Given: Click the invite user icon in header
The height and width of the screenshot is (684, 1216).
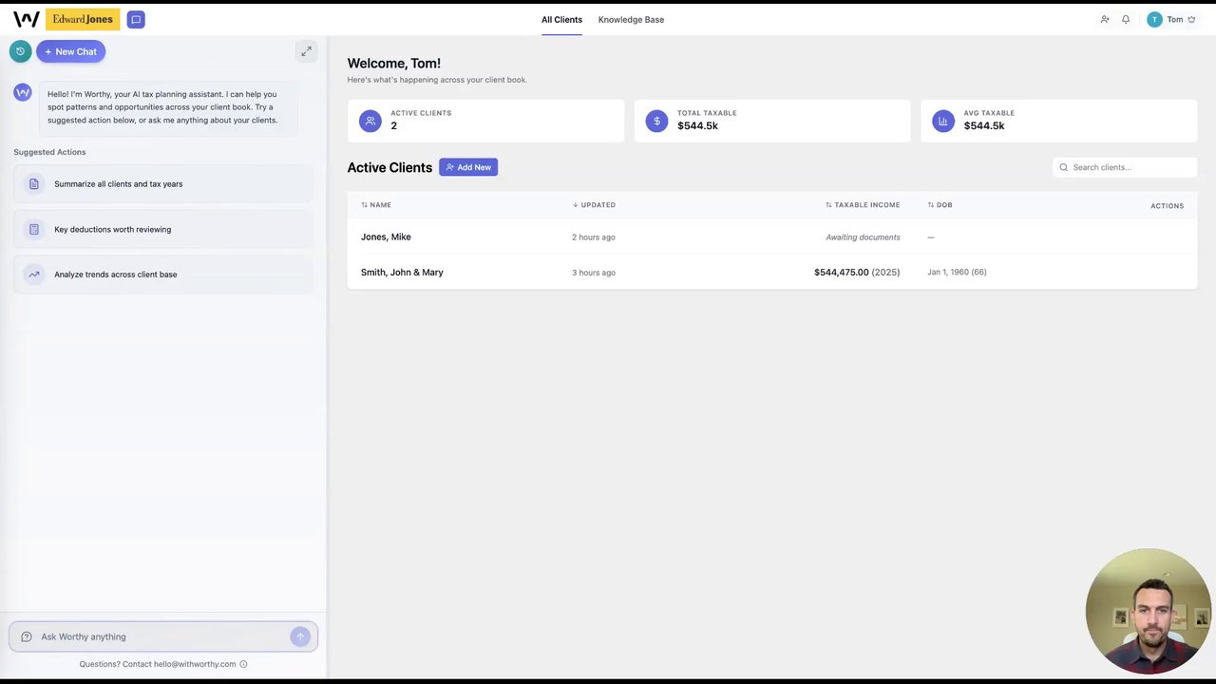Looking at the screenshot, I should 1105,19.
